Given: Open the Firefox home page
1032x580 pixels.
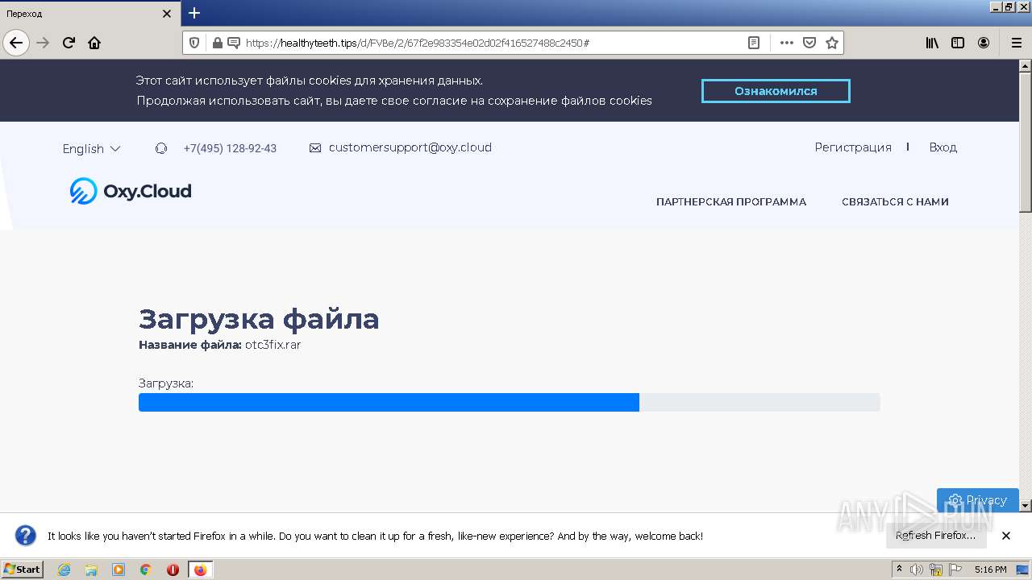Looking at the screenshot, I should [x=94, y=43].
